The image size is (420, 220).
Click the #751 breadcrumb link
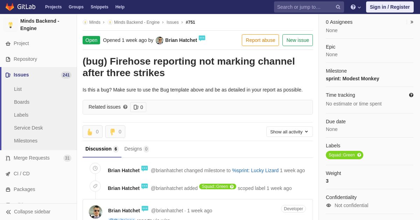click(190, 22)
